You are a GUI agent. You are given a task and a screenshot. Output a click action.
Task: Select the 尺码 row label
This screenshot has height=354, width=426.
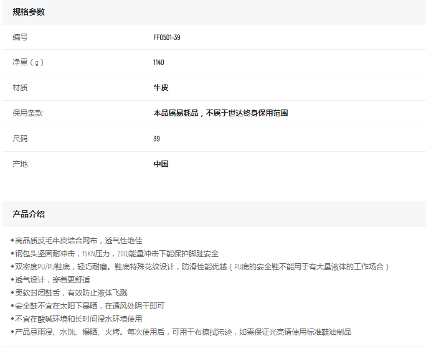pos(20,139)
